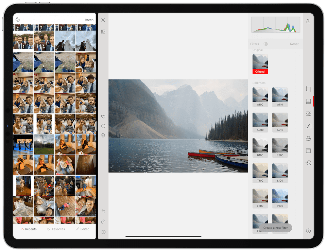Select the Original filter thumbnail
Image resolution: width=327 pixels, height=252 pixels.
coord(260,64)
